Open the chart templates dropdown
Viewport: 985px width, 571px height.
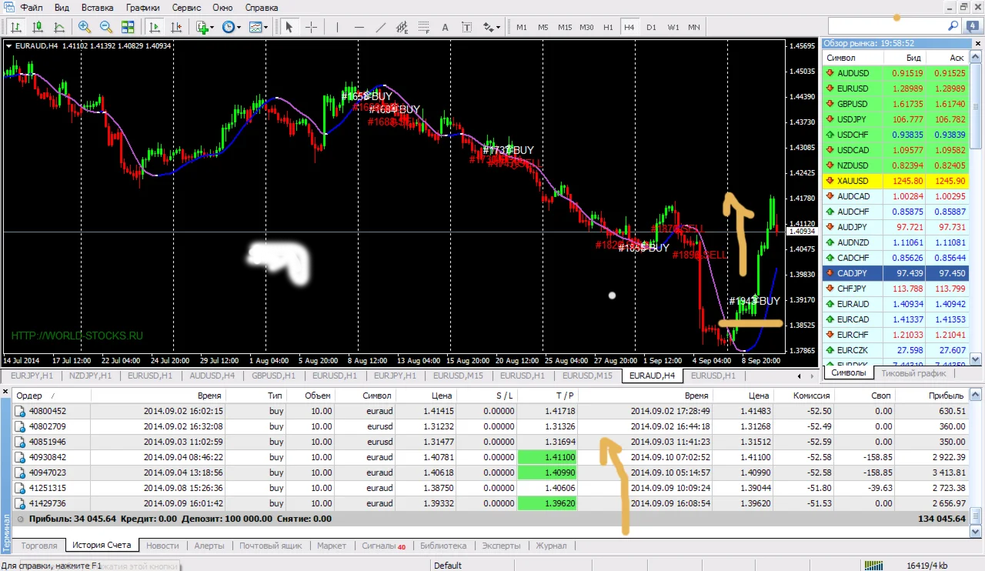click(259, 27)
